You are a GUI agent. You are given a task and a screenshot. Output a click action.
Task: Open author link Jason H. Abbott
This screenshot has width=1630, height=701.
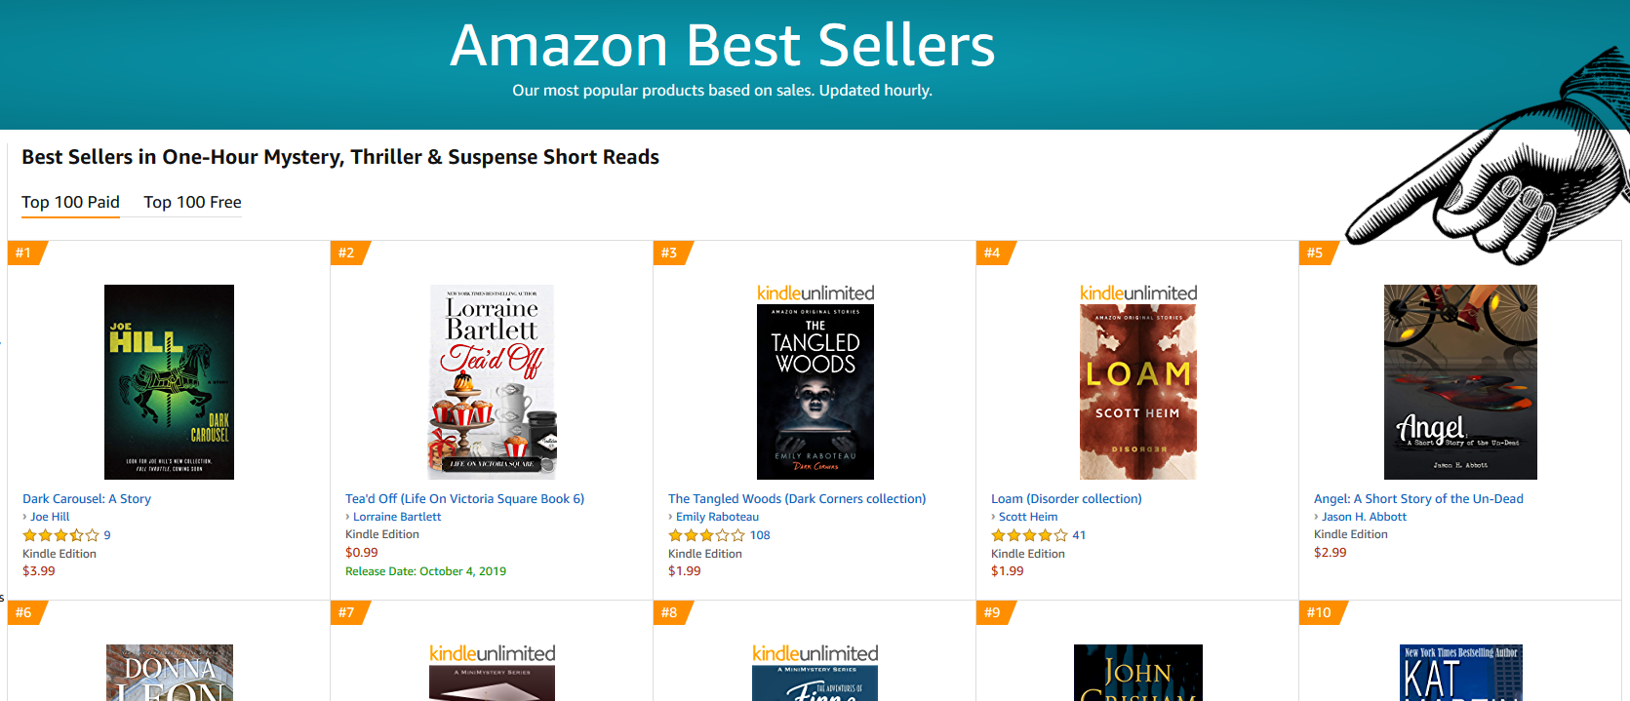pos(1364,517)
